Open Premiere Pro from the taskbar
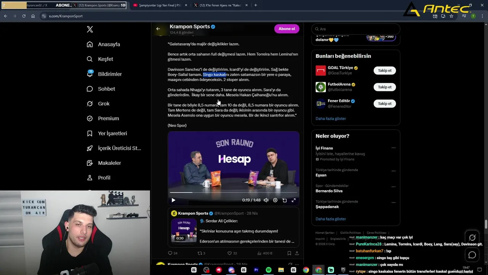 256,270
